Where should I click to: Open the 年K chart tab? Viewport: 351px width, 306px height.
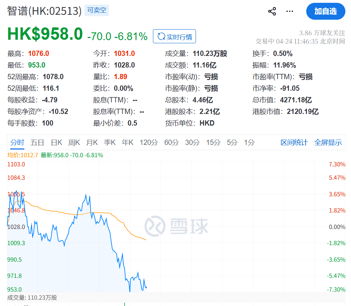128,142
